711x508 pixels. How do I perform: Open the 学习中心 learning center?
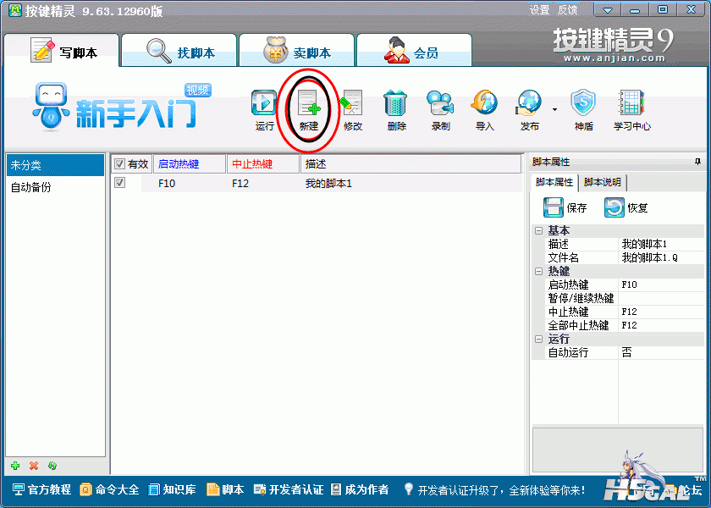coord(631,110)
